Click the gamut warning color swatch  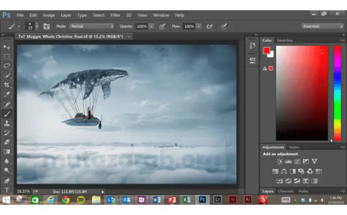[x=271, y=68]
